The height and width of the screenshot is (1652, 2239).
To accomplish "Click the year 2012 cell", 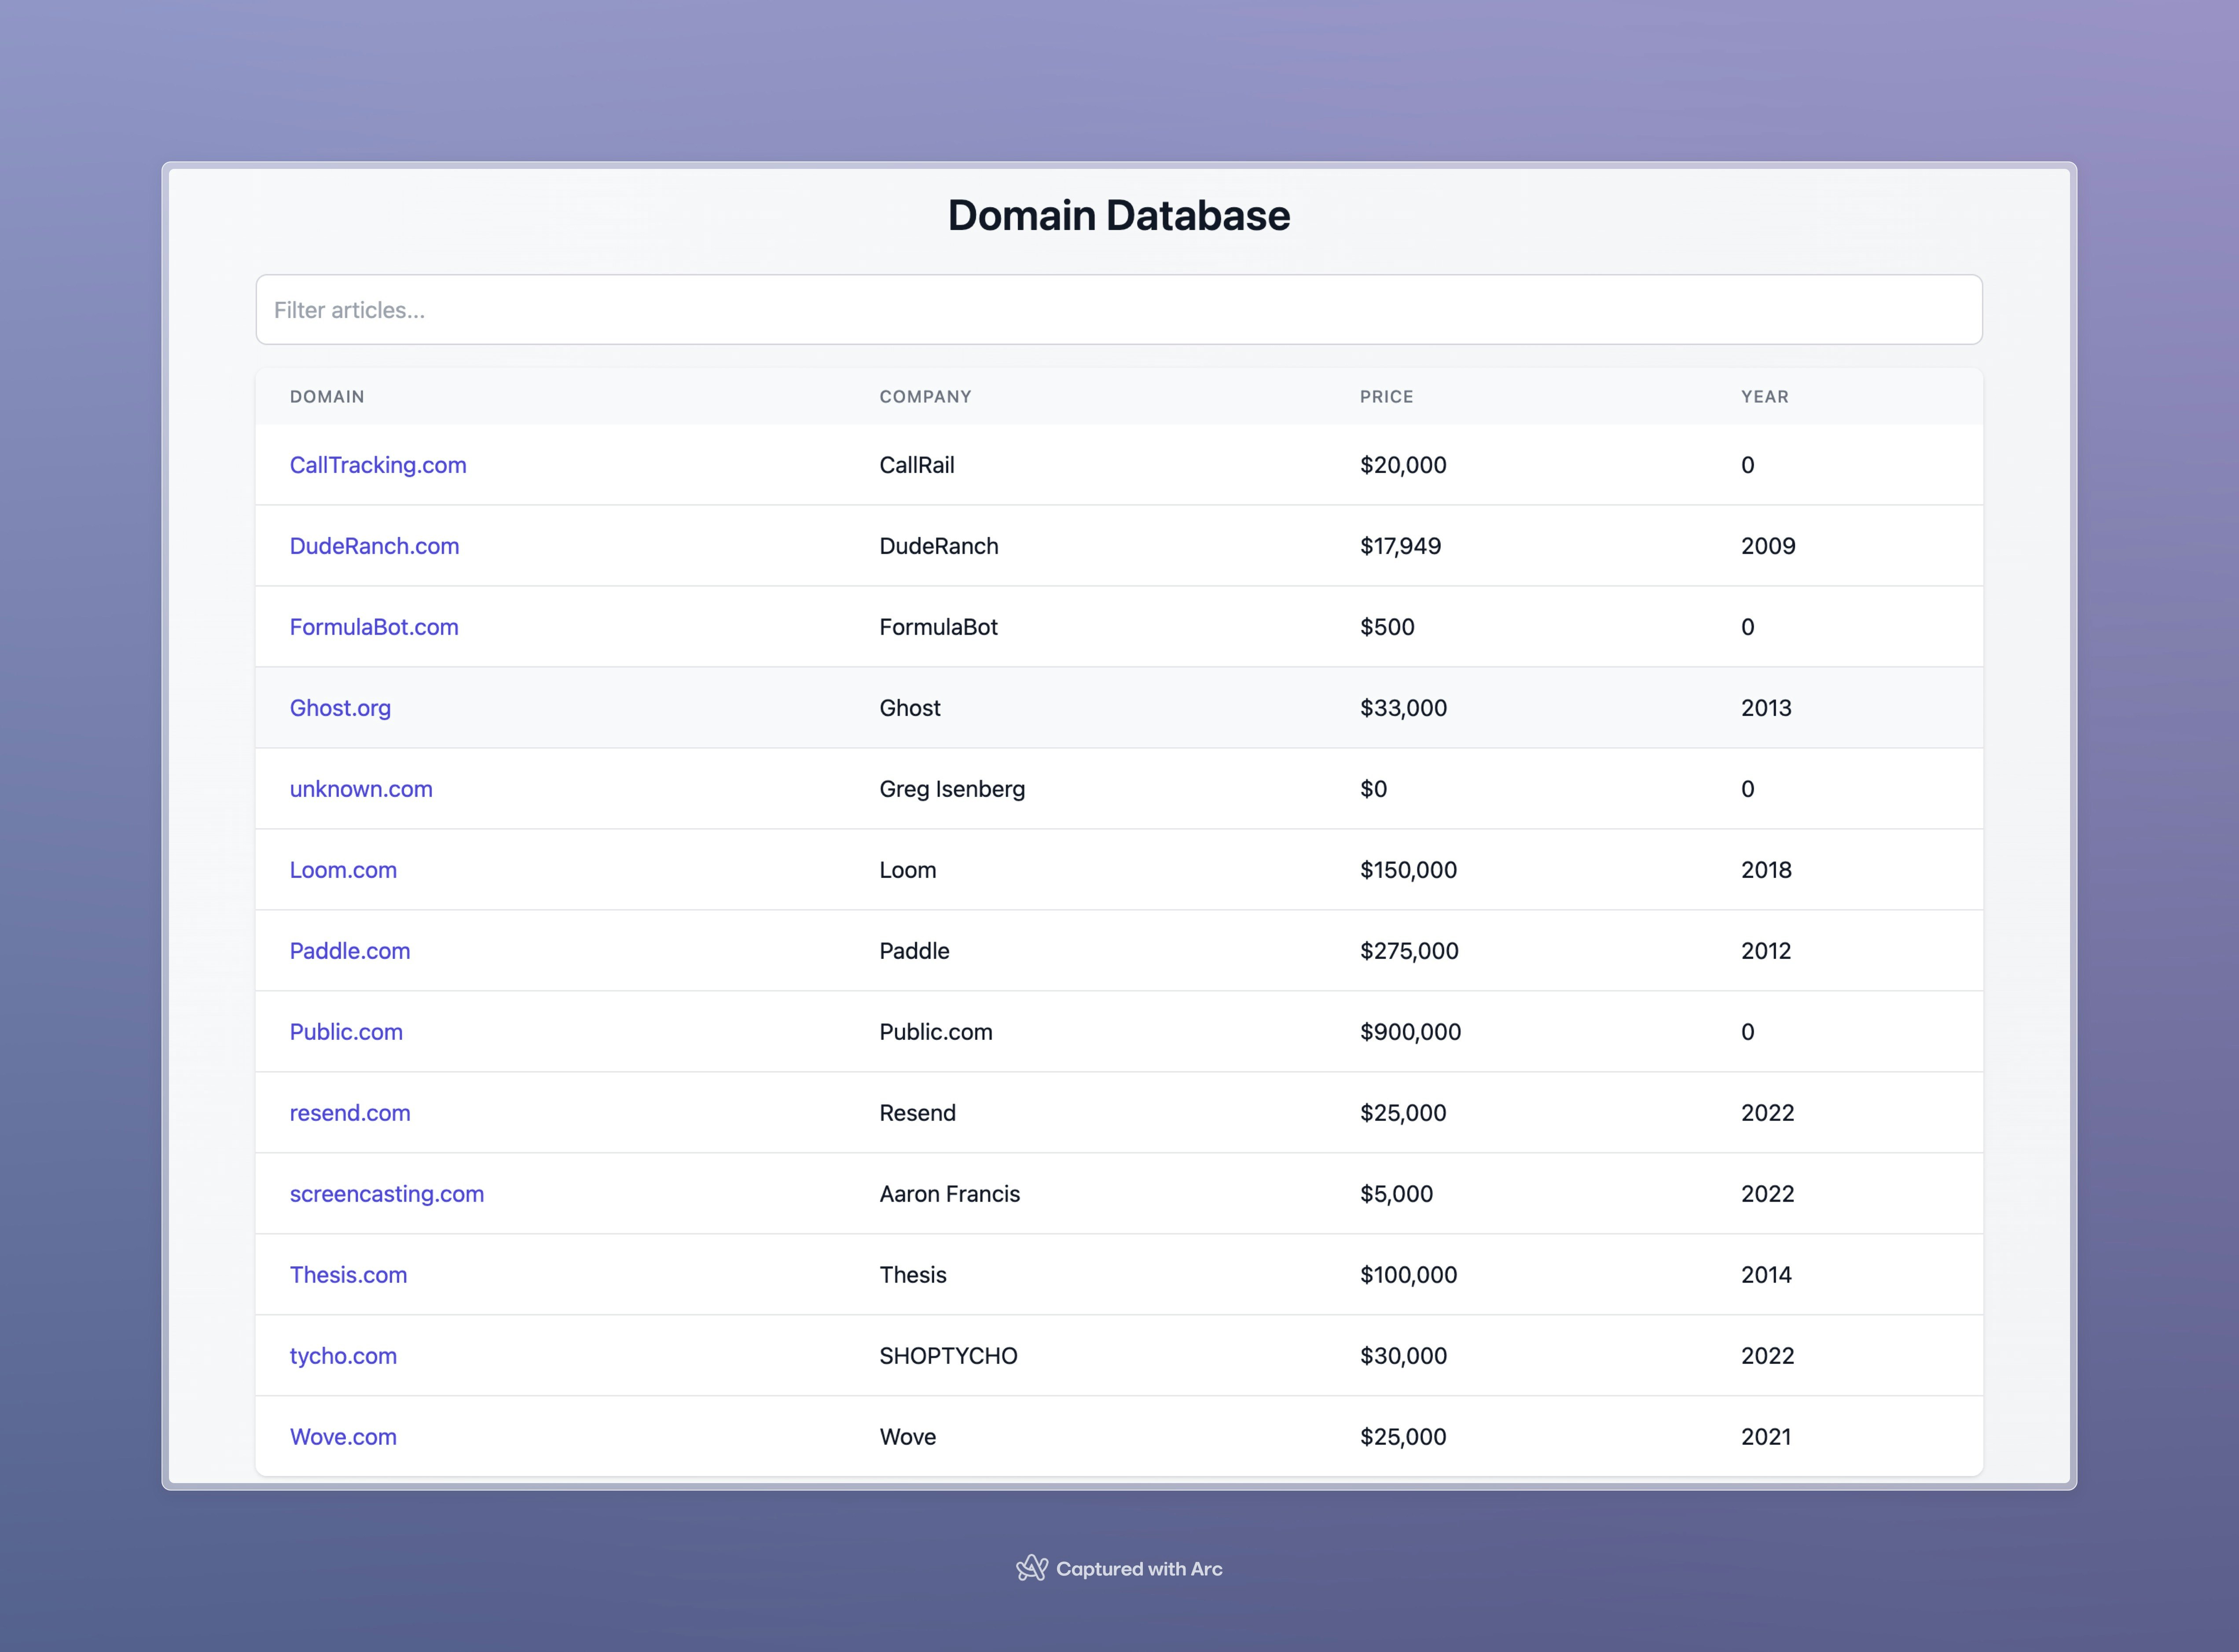I will click(1766, 951).
